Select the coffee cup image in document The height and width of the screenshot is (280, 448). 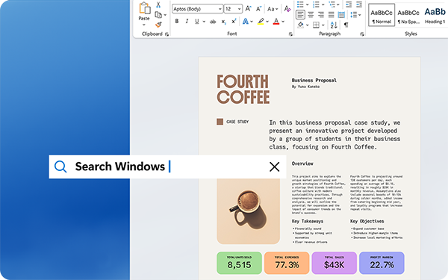pyautogui.click(x=249, y=211)
